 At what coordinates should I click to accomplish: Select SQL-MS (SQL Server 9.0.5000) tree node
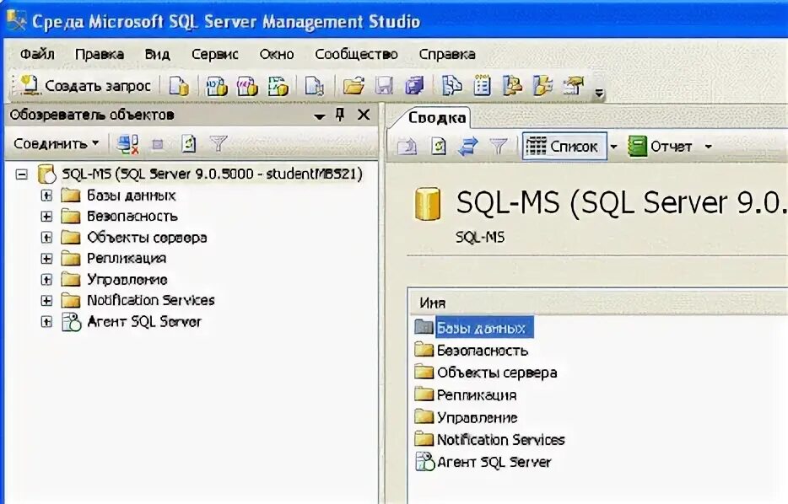212,174
